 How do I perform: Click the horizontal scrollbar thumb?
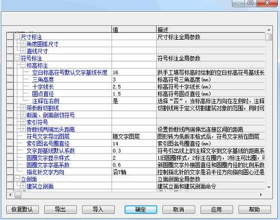pos(18,195)
